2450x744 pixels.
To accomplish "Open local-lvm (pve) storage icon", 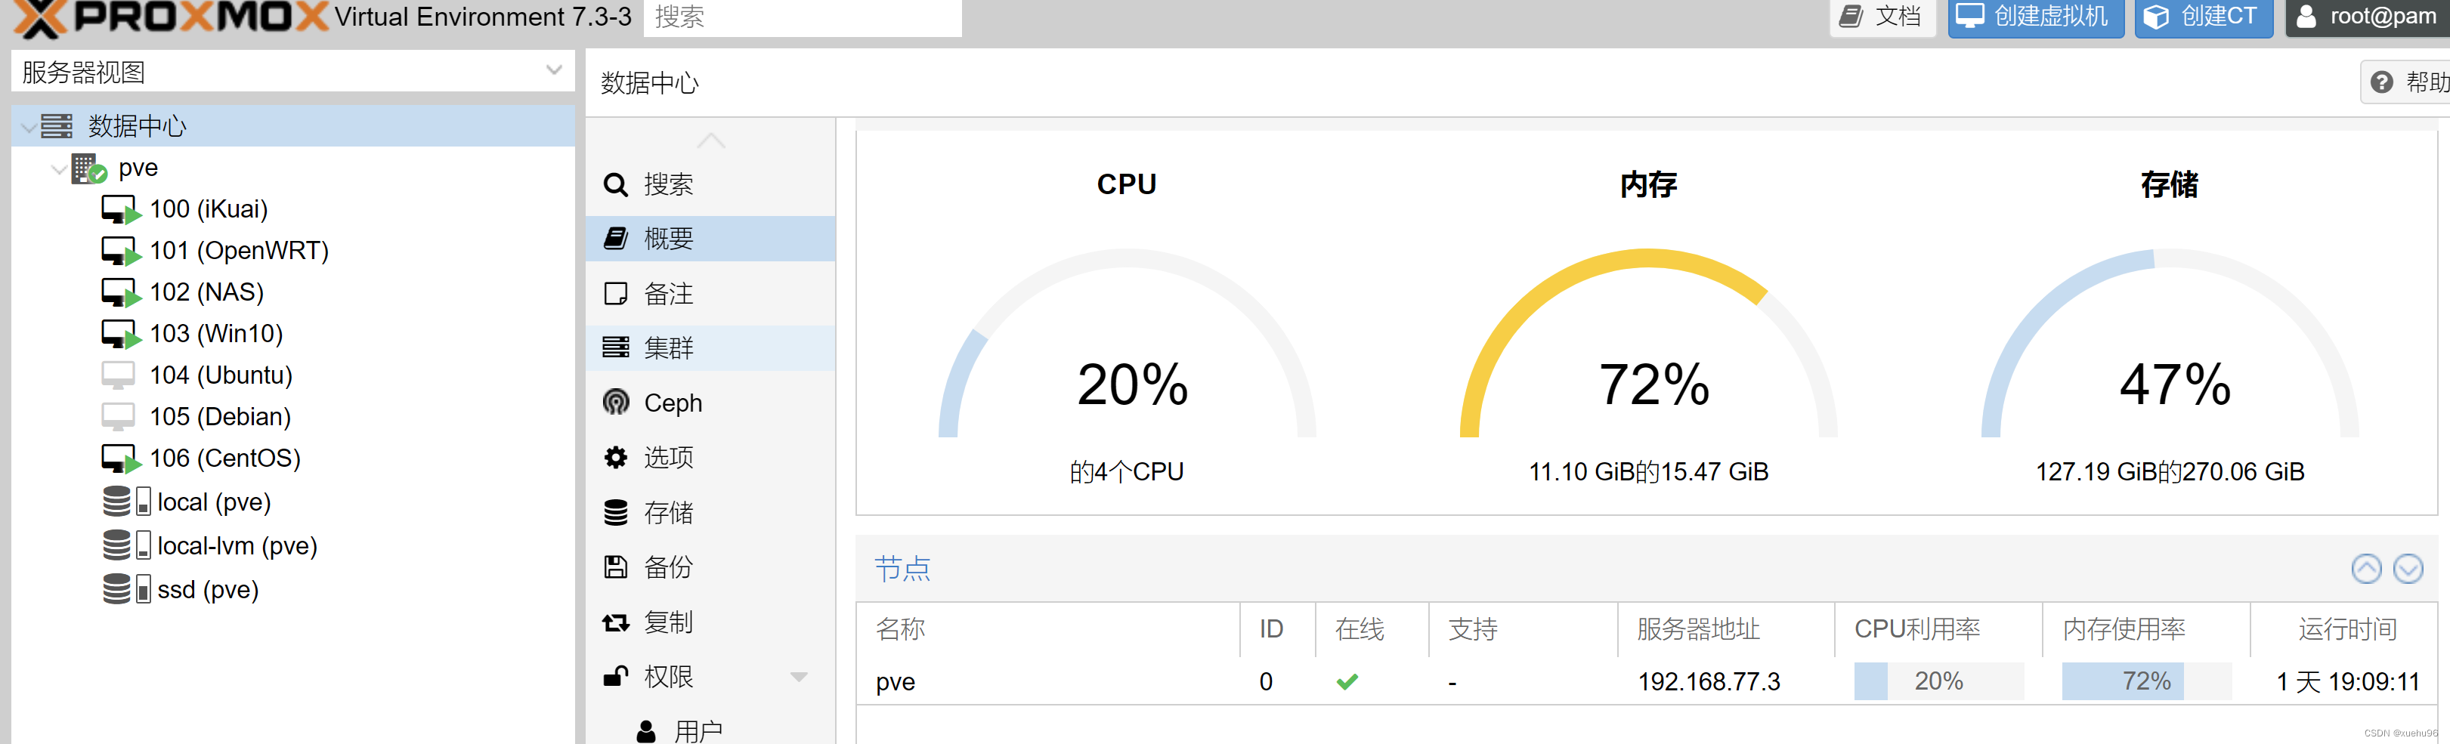I will (126, 545).
